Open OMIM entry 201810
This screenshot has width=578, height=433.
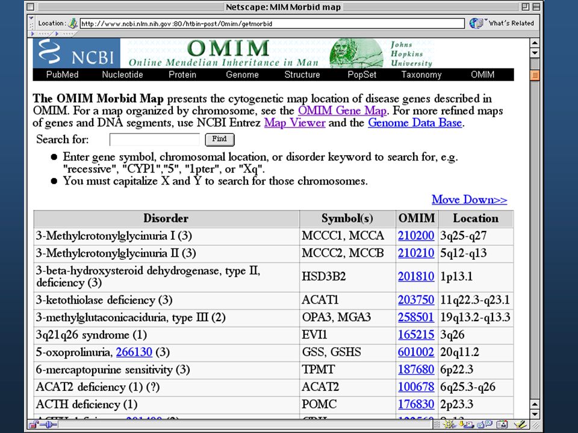(416, 277)
